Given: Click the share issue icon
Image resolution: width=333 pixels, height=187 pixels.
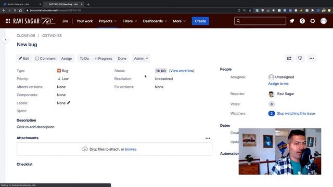Looking at the screenshot, I should click(x=289, y=58).
